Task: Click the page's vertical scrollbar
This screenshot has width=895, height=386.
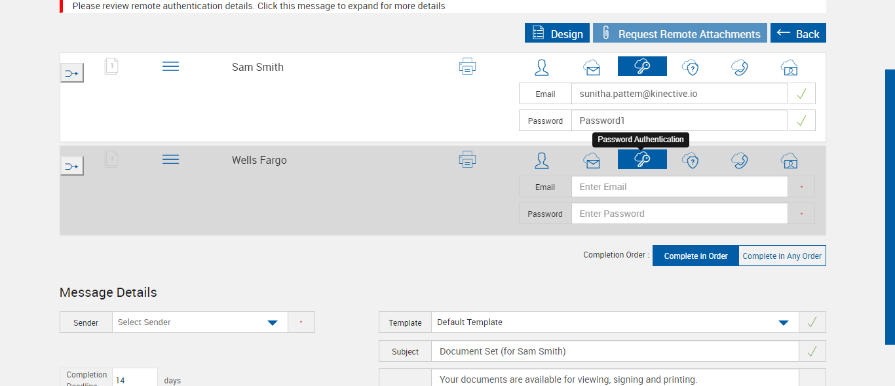Action: coord(889,206)
